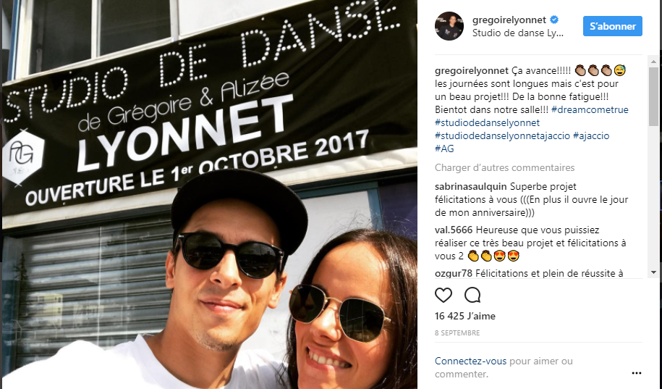Open the #ajaccio hashtag link
Screen dimensions: 662x389
tap(591, 135)
